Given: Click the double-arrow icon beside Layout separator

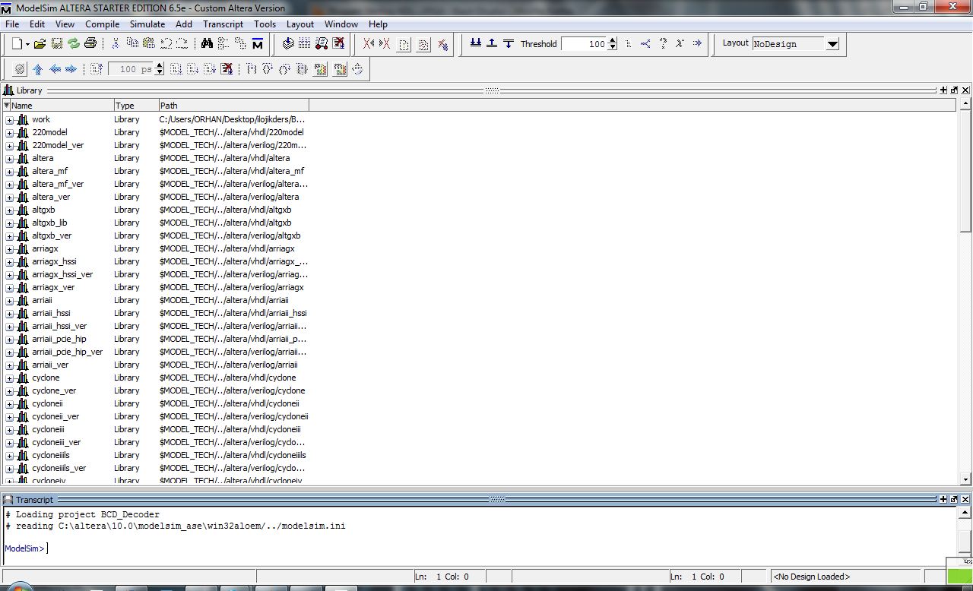Looking at the screenshot, I should click(x=697, y=43).
